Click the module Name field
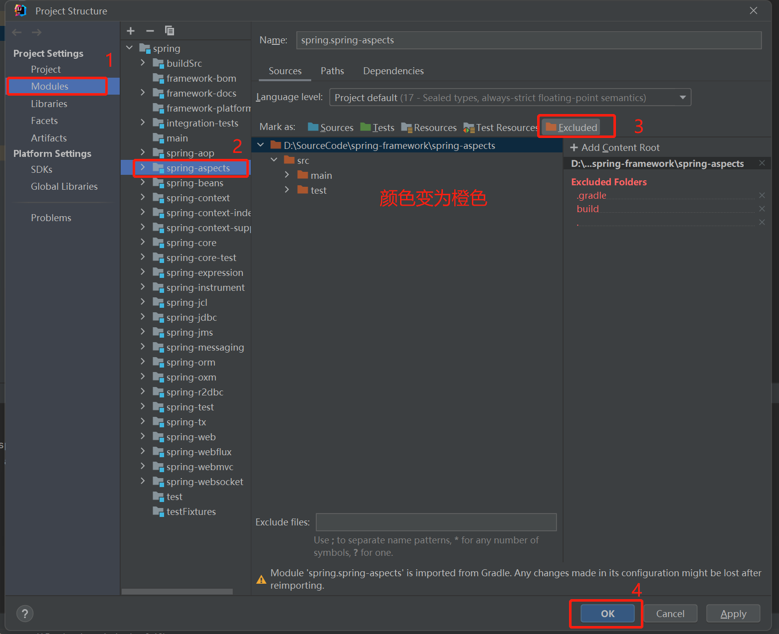Screen dimensions: 779x634 [x=529, y=40]
